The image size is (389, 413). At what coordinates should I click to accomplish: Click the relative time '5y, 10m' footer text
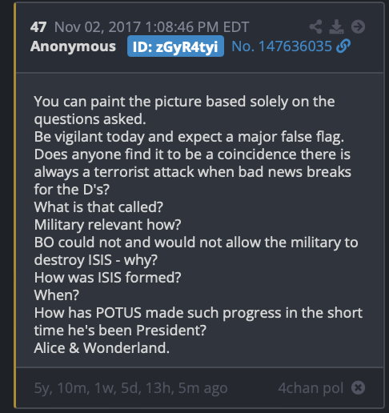(x=130, y=388)
